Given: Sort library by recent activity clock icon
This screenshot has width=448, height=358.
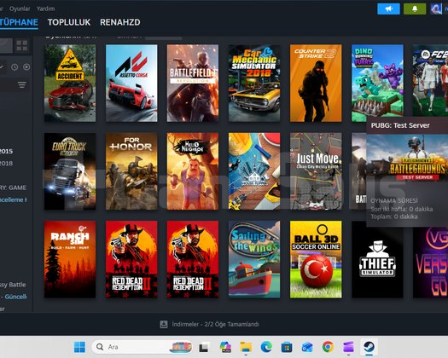Looking at the screenshot, I should tap(15, 67).
